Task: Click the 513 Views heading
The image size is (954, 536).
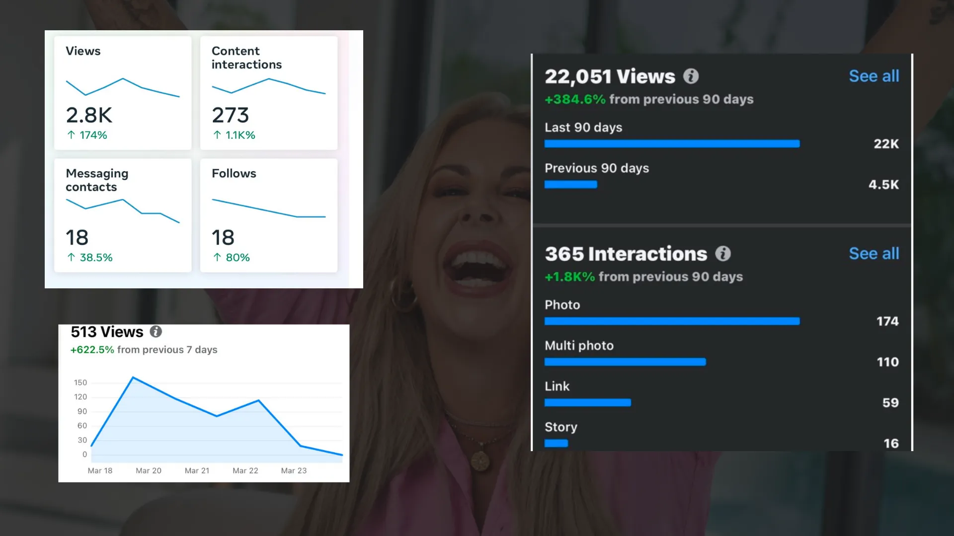Action: tap(107, 332)
